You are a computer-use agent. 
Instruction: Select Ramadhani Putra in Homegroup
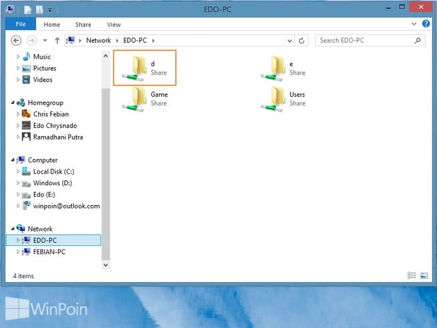click(x=58, y=137)
